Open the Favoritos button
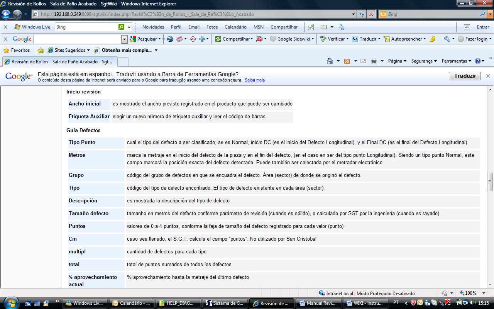Screen dimensions: 494x309 click(x=17, y=50)
